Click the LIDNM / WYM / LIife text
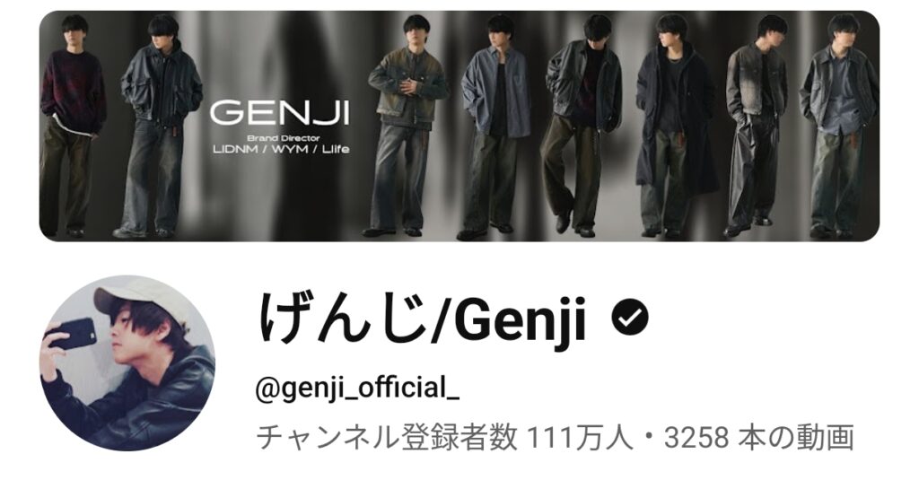The width and height of the screenshot is (919, 489). [x=281, y=149]
